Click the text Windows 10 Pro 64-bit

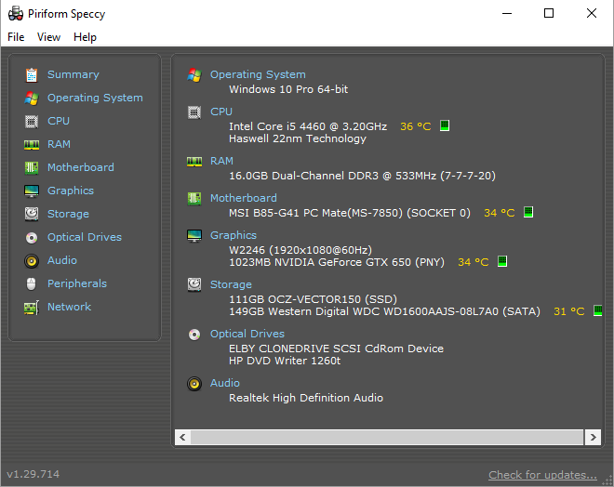pos(288,89)
